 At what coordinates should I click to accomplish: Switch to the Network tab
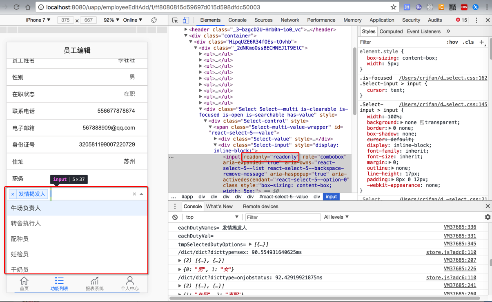289,20
